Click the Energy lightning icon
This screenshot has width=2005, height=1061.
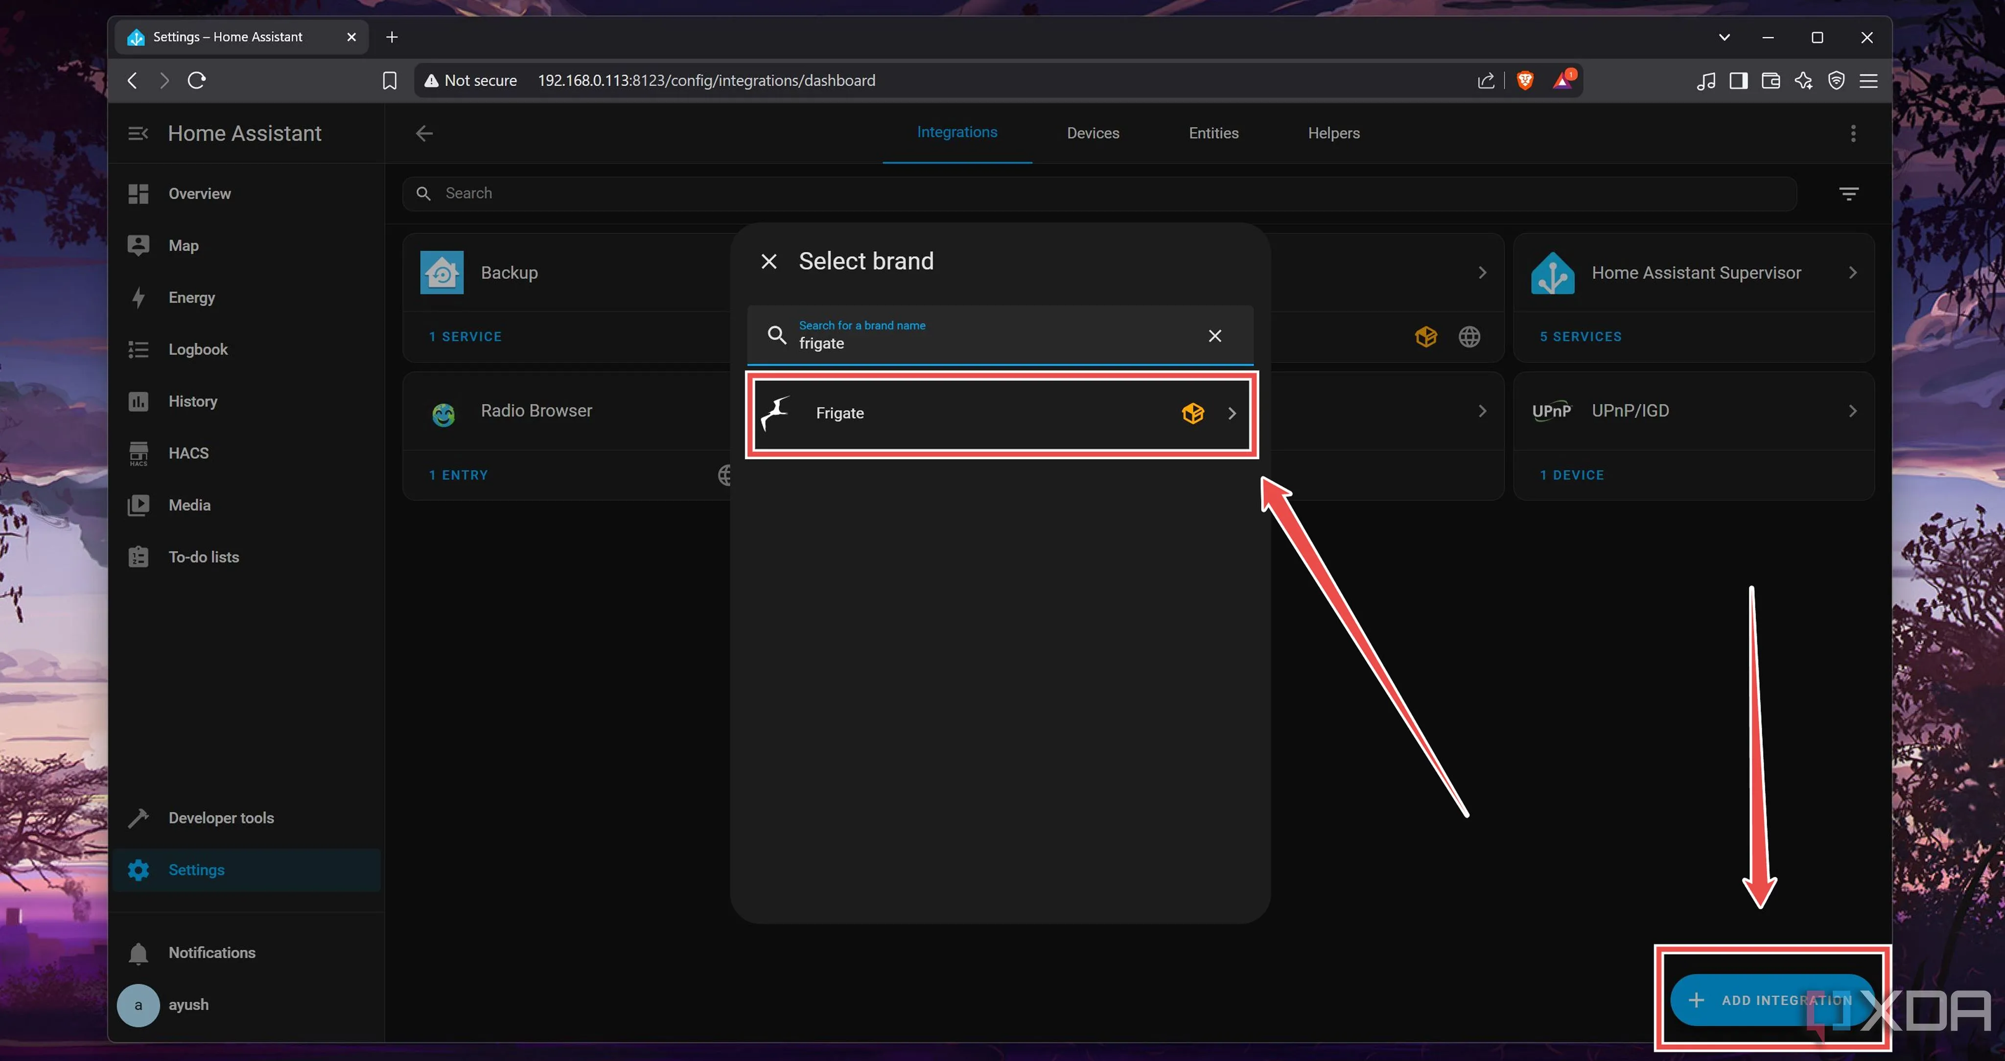click(139, 298)
